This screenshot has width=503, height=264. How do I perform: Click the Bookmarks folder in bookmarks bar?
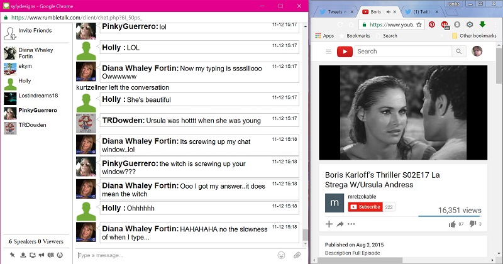(x=355, y=36)
